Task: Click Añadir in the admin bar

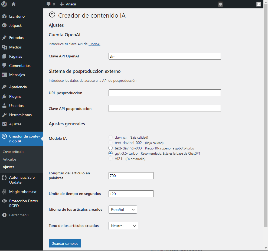Action: click(71, 4)
